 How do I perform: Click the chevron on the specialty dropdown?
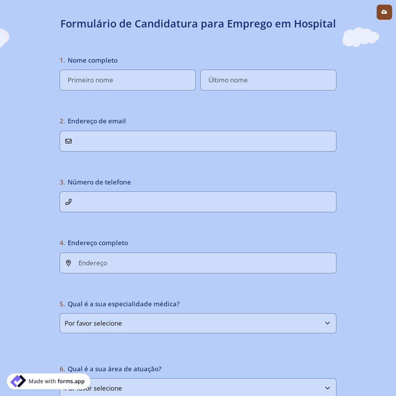click(x=327, y=323)
